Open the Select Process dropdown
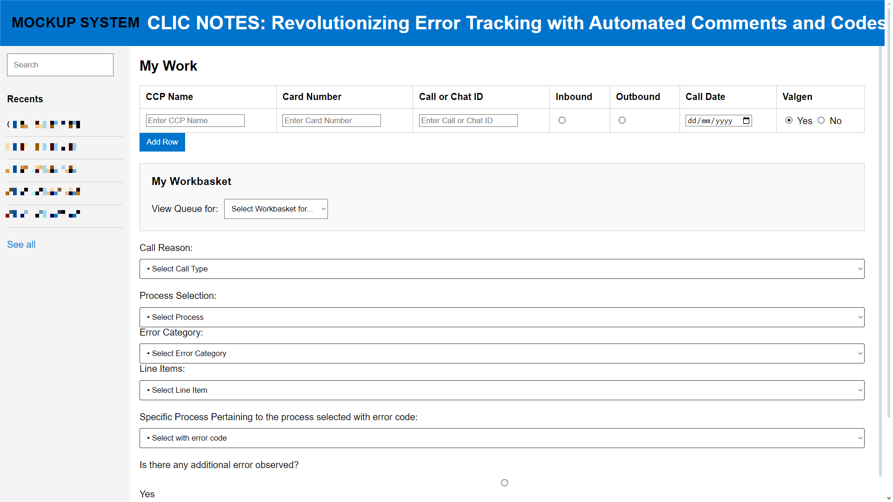893x502 pixels. [502, 317]
